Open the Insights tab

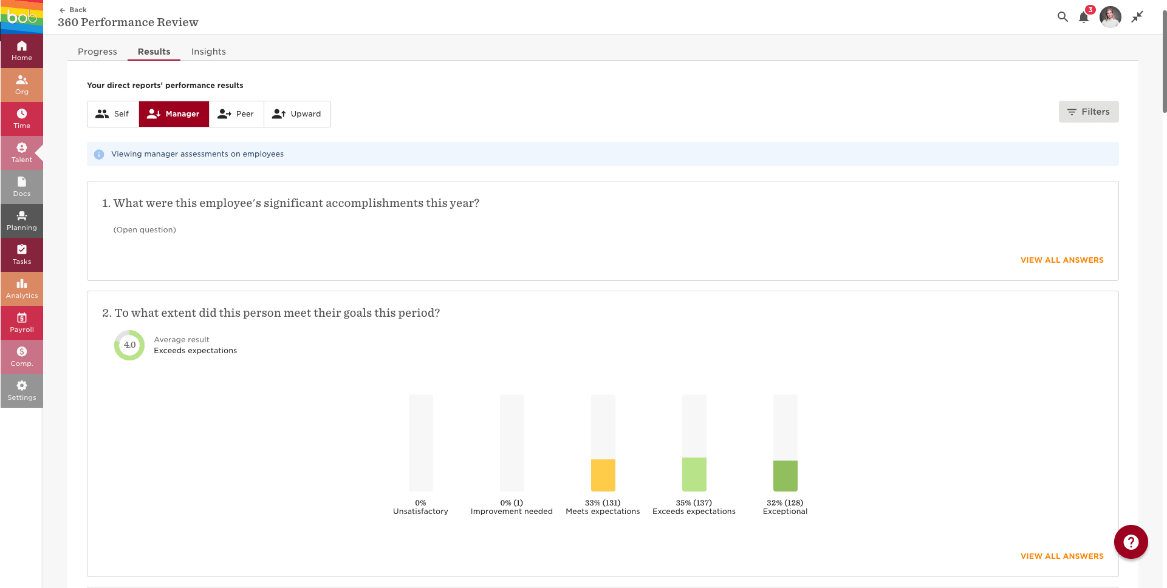[x=208, y=52]
